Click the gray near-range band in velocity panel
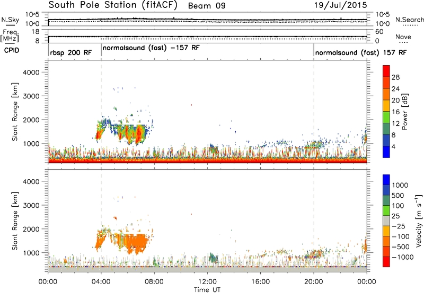Screen dimensions: 424x293 [x=207, y=270]
